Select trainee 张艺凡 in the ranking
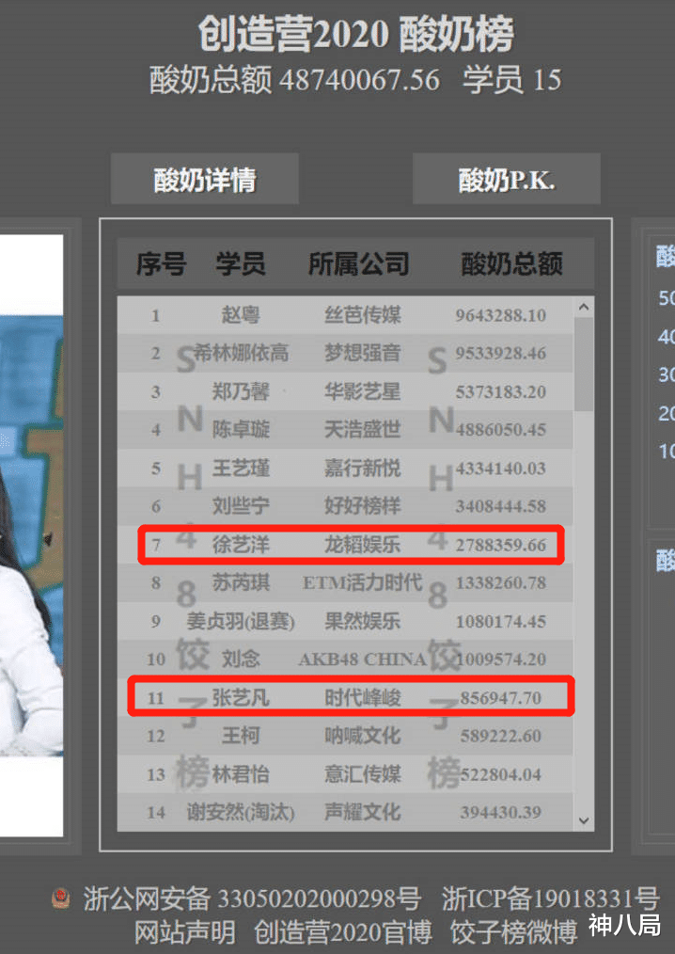Image resolution: width=675 pixels, height=954 pixels. (241, 697)
